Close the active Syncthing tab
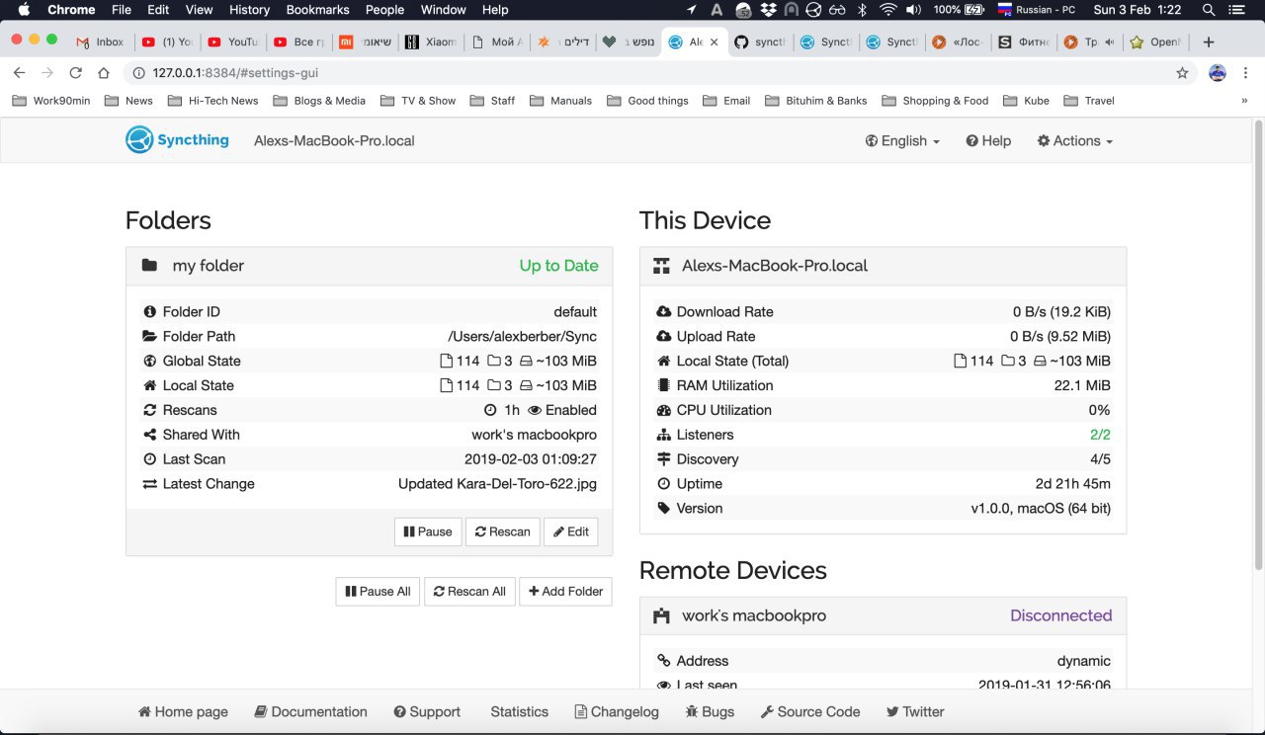This screenshot has width=1265, height=735. (715, 42)
